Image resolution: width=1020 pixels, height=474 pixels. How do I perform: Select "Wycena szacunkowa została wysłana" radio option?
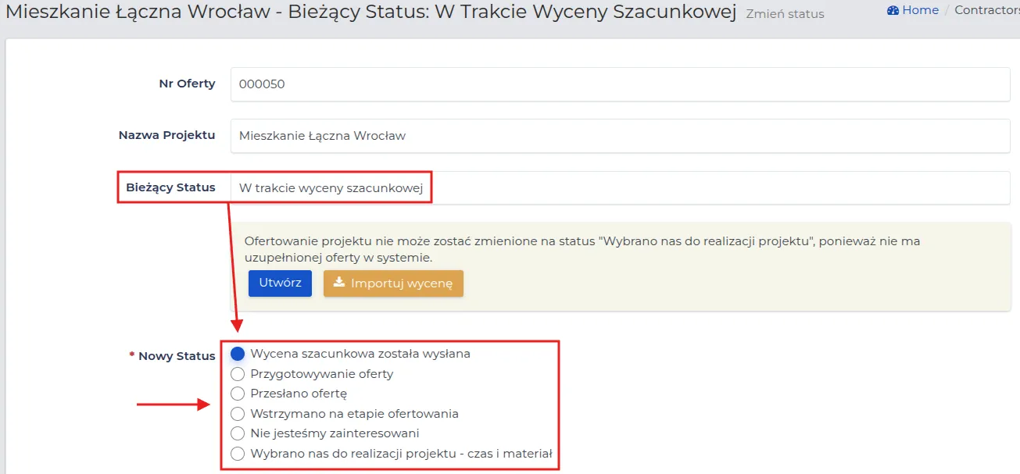(238, 353)
